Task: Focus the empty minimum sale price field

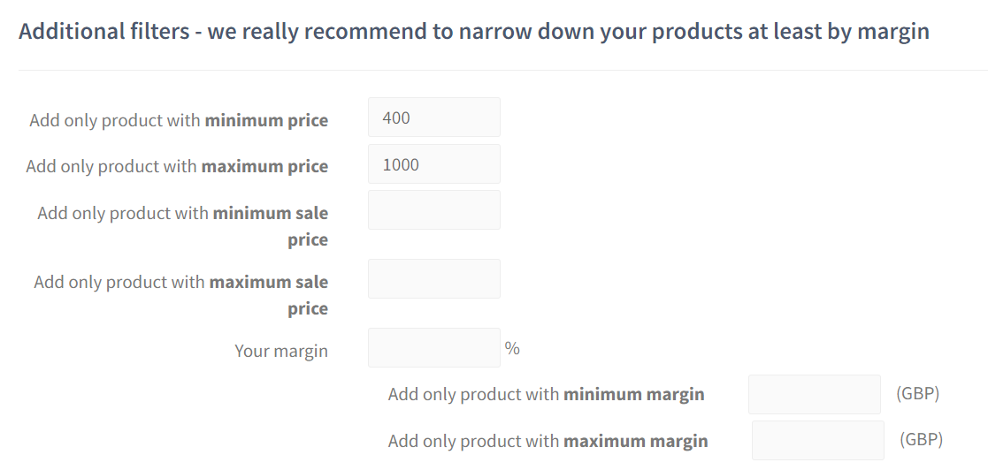Action: 433,210
